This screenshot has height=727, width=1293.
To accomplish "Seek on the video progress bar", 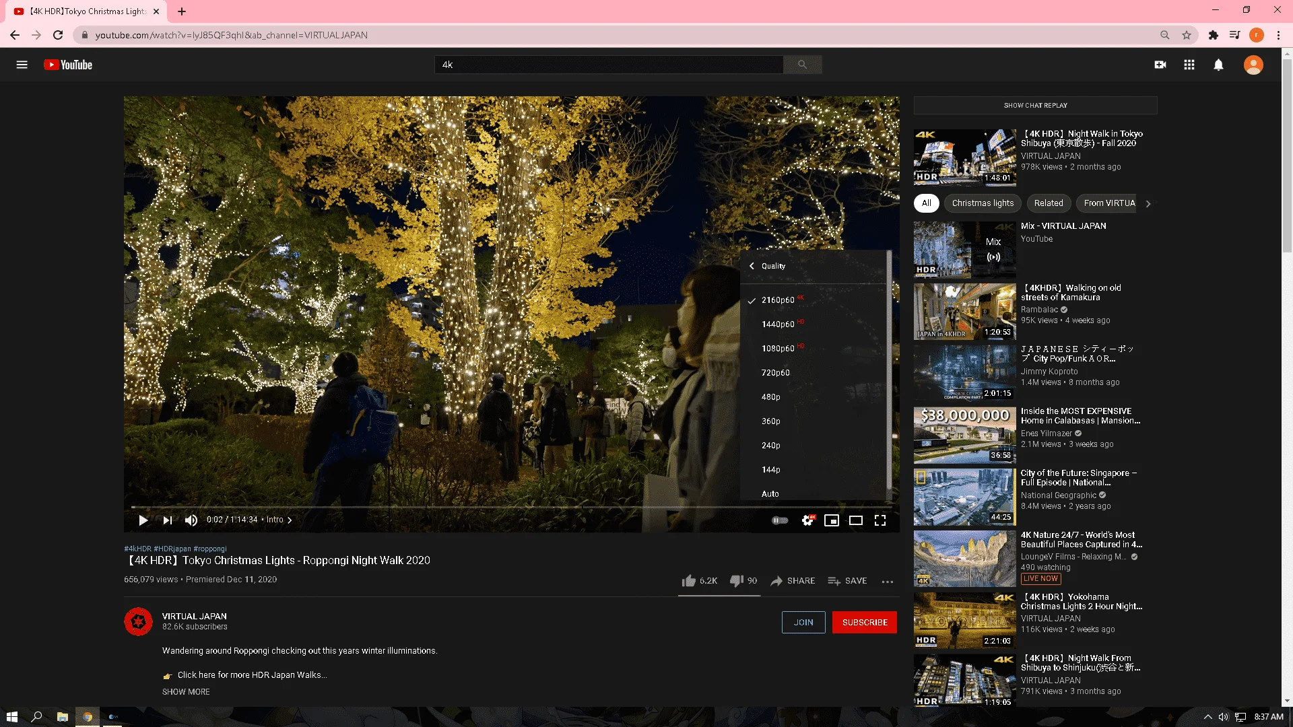I will (x=511, y=507).
